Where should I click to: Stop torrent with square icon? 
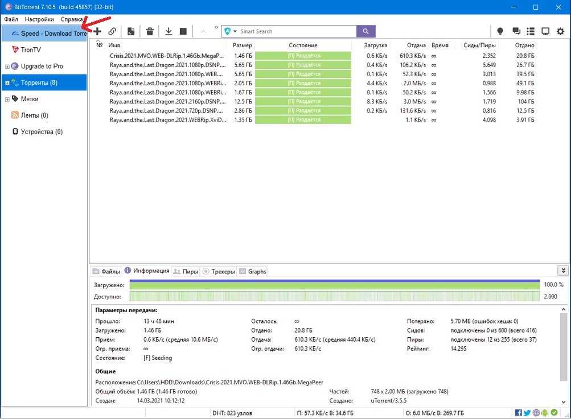point(183,31)
